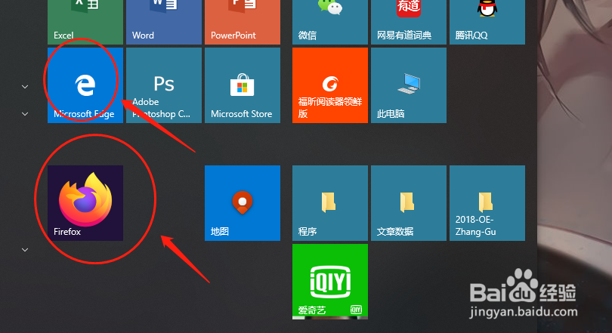
Task: Launch the Firefox tile
Action: click(85, 203)
